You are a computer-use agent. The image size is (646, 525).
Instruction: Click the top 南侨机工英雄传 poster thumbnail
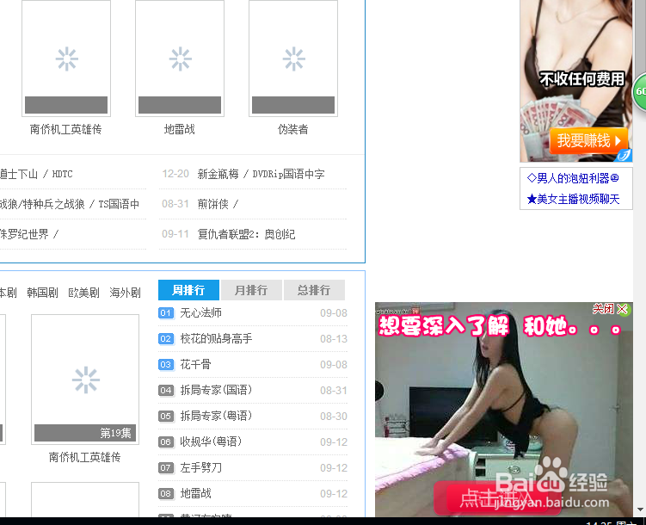pyautogui.click(x=66, y=59)
